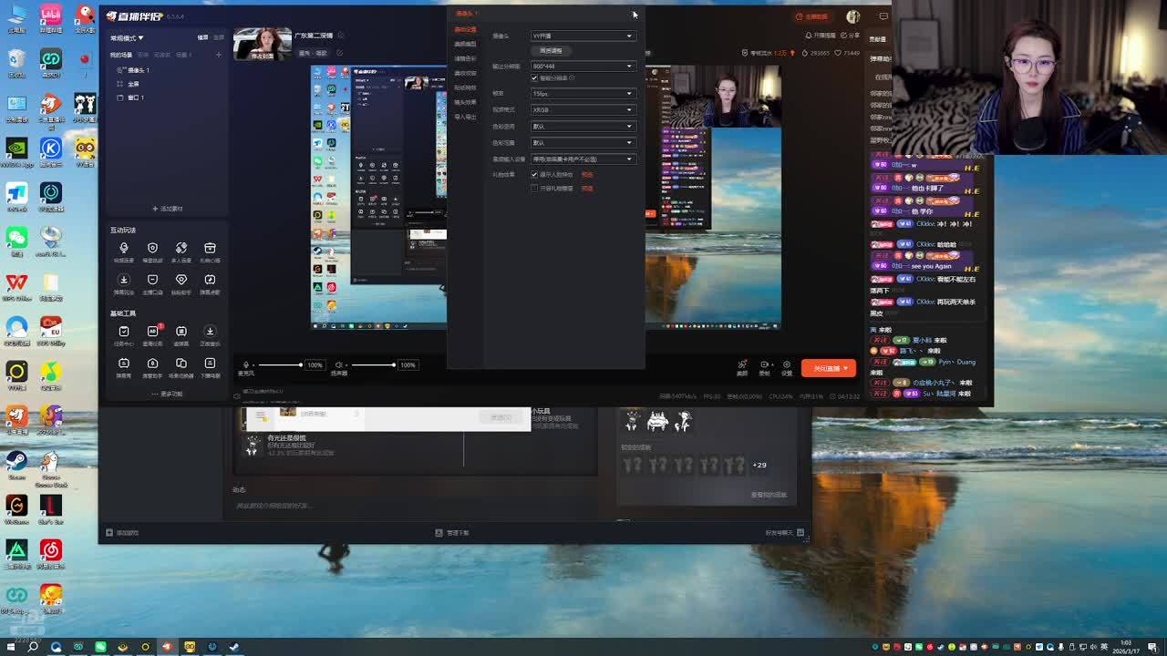Viewport: 1167px width, 656px height.
Task: Select 摄像头 1 in the scene sources list
Action: pos(139,70)
